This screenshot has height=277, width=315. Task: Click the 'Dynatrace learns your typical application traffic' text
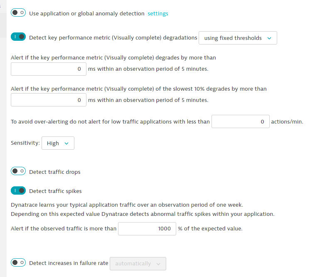click(127, 205)
